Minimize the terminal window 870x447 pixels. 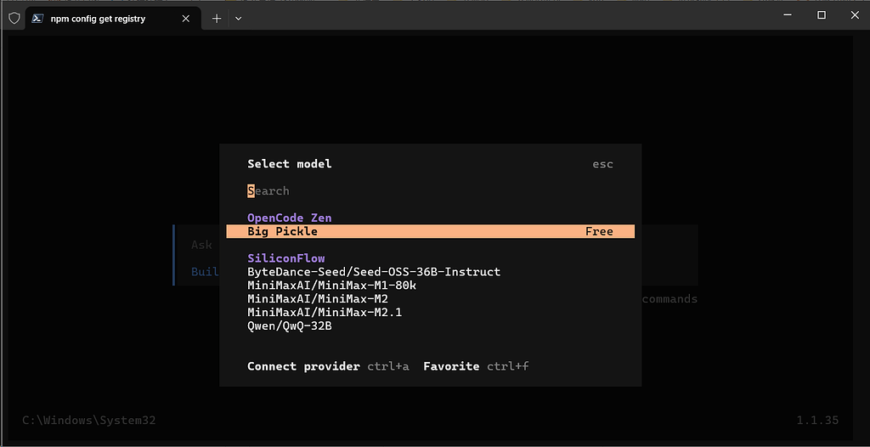pyautogui.click(x=788, y=15)
